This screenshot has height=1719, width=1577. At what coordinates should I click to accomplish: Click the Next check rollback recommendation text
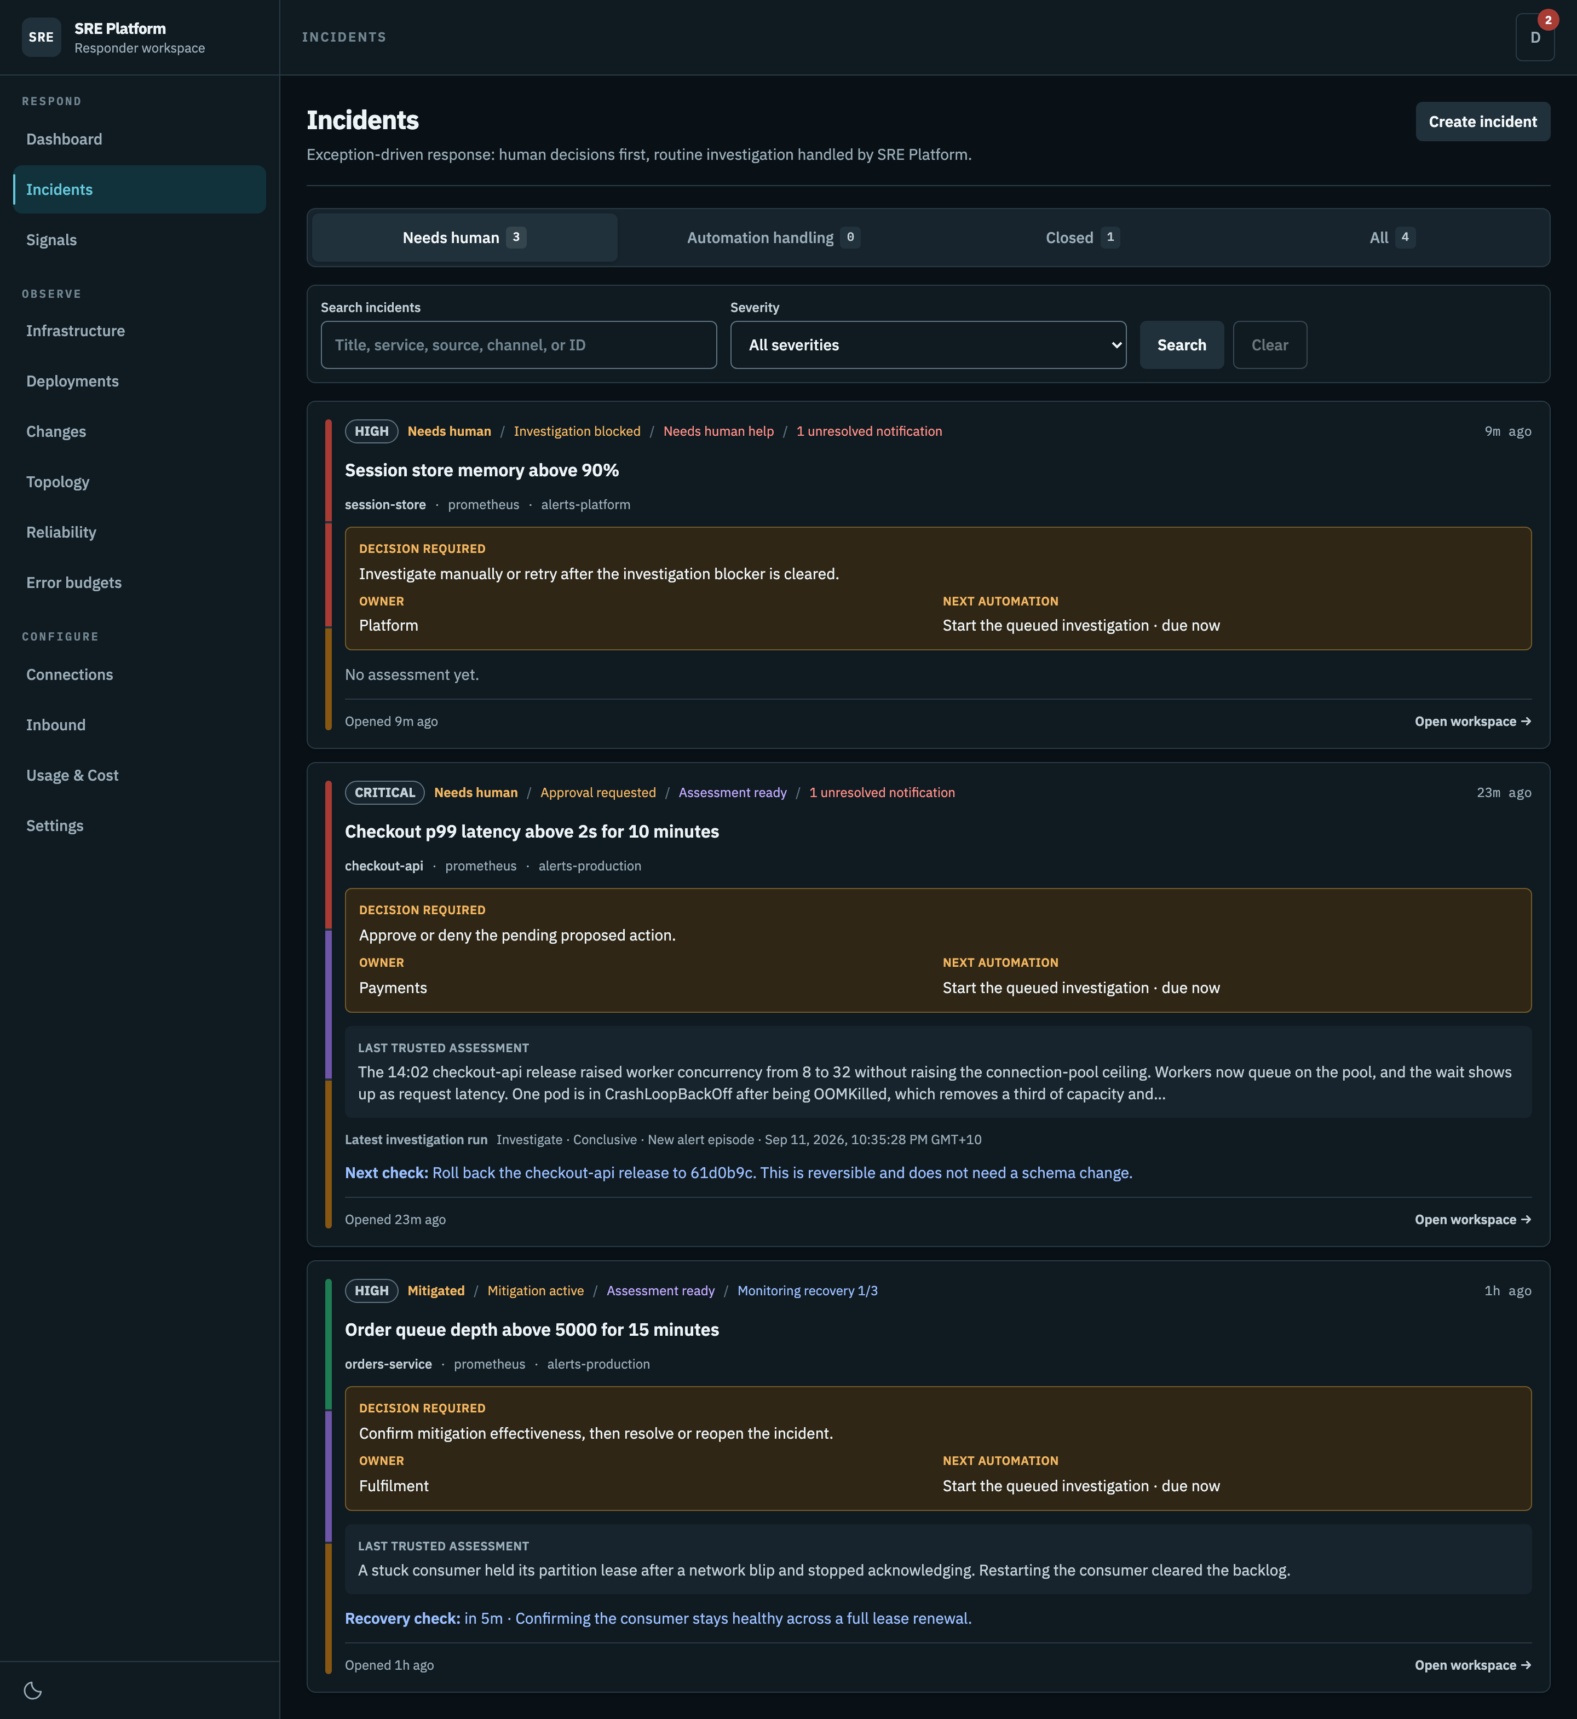pos(738,1173)
